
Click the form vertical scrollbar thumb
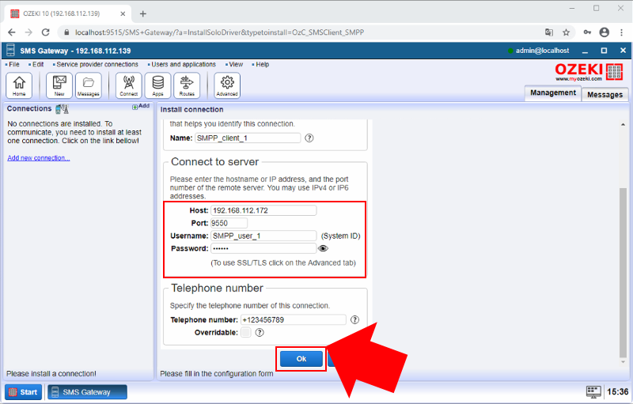[x=623, y=273]
